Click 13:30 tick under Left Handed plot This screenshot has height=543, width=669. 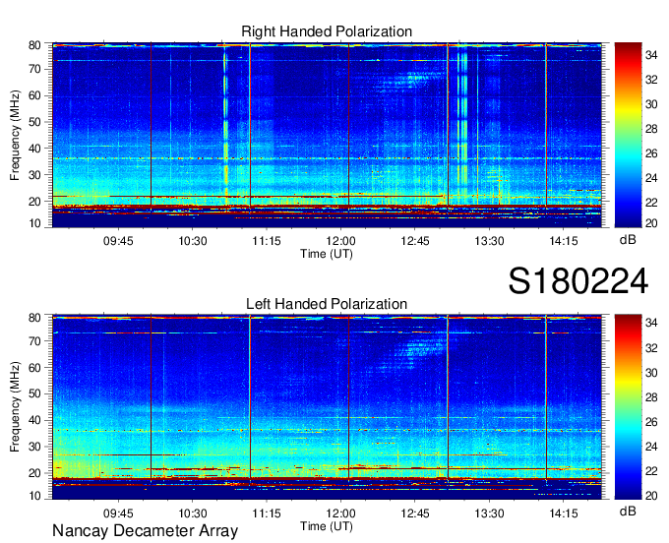(489, 513)
